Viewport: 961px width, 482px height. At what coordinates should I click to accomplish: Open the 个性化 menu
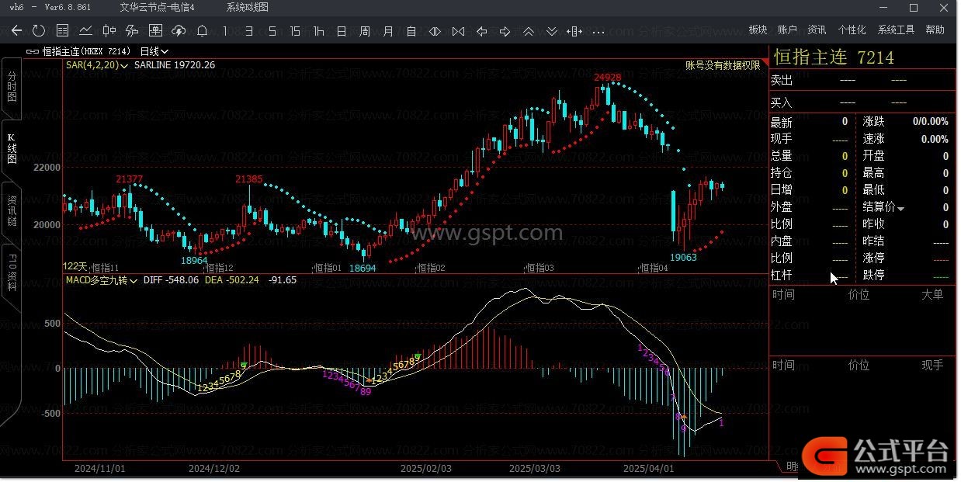click(852, 29)
